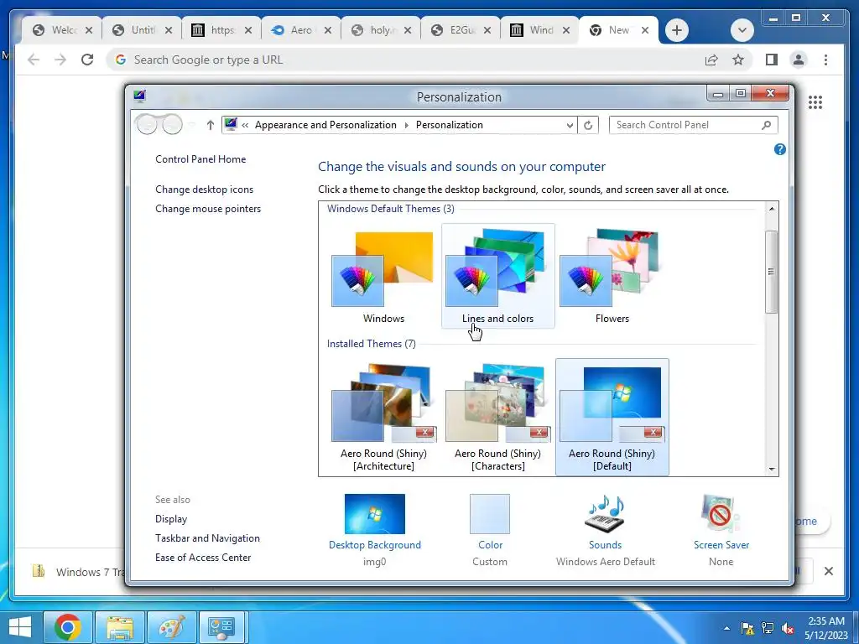Open the Windows Start button
The height and width of the screenshot is (644, 859).
(20, 627)
